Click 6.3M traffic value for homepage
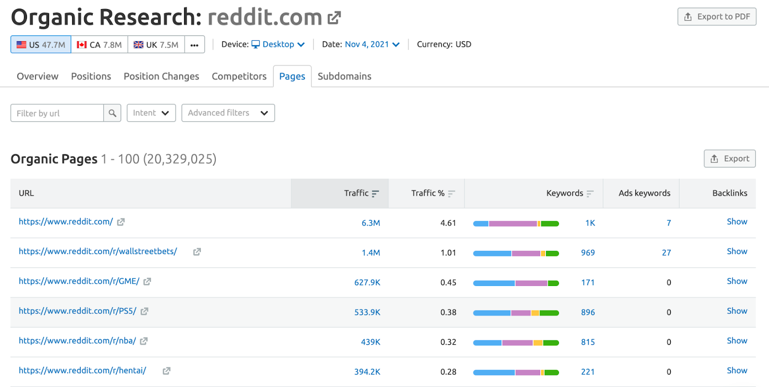769x387 pixels. coord(371,223)
